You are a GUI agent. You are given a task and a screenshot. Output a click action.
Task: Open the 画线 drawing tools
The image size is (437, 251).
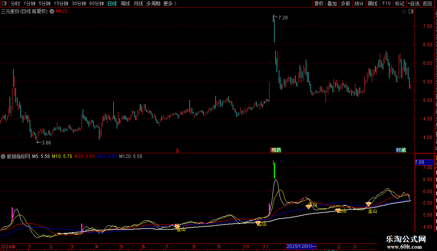point(373,3)
